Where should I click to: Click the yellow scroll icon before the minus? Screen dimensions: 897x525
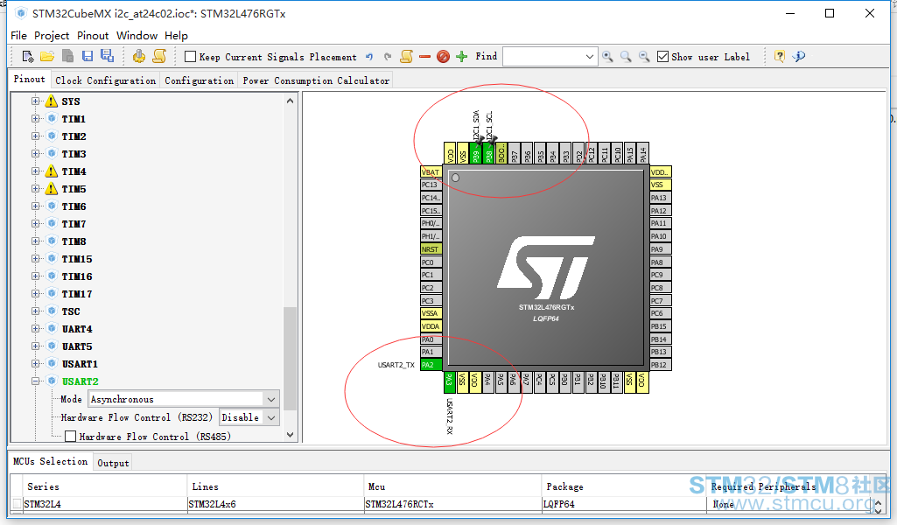click(x=407, y=56)
